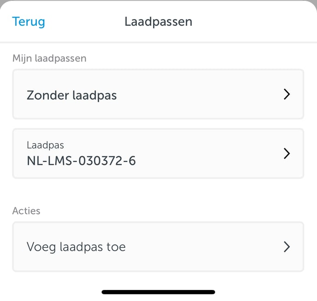Click the arrow next to Voeg laadpas toe
This screenshot has height=301, width=317.
pos(287,247)
